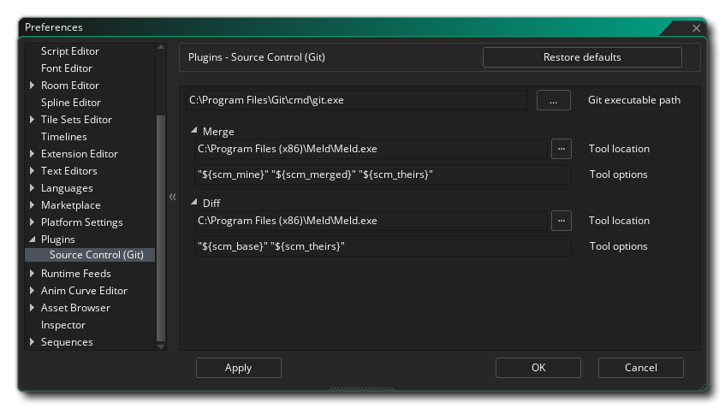The height and width of the screenshot is (414, 725).
Task: Expand the Text Editors node
Action: [32, 171]
